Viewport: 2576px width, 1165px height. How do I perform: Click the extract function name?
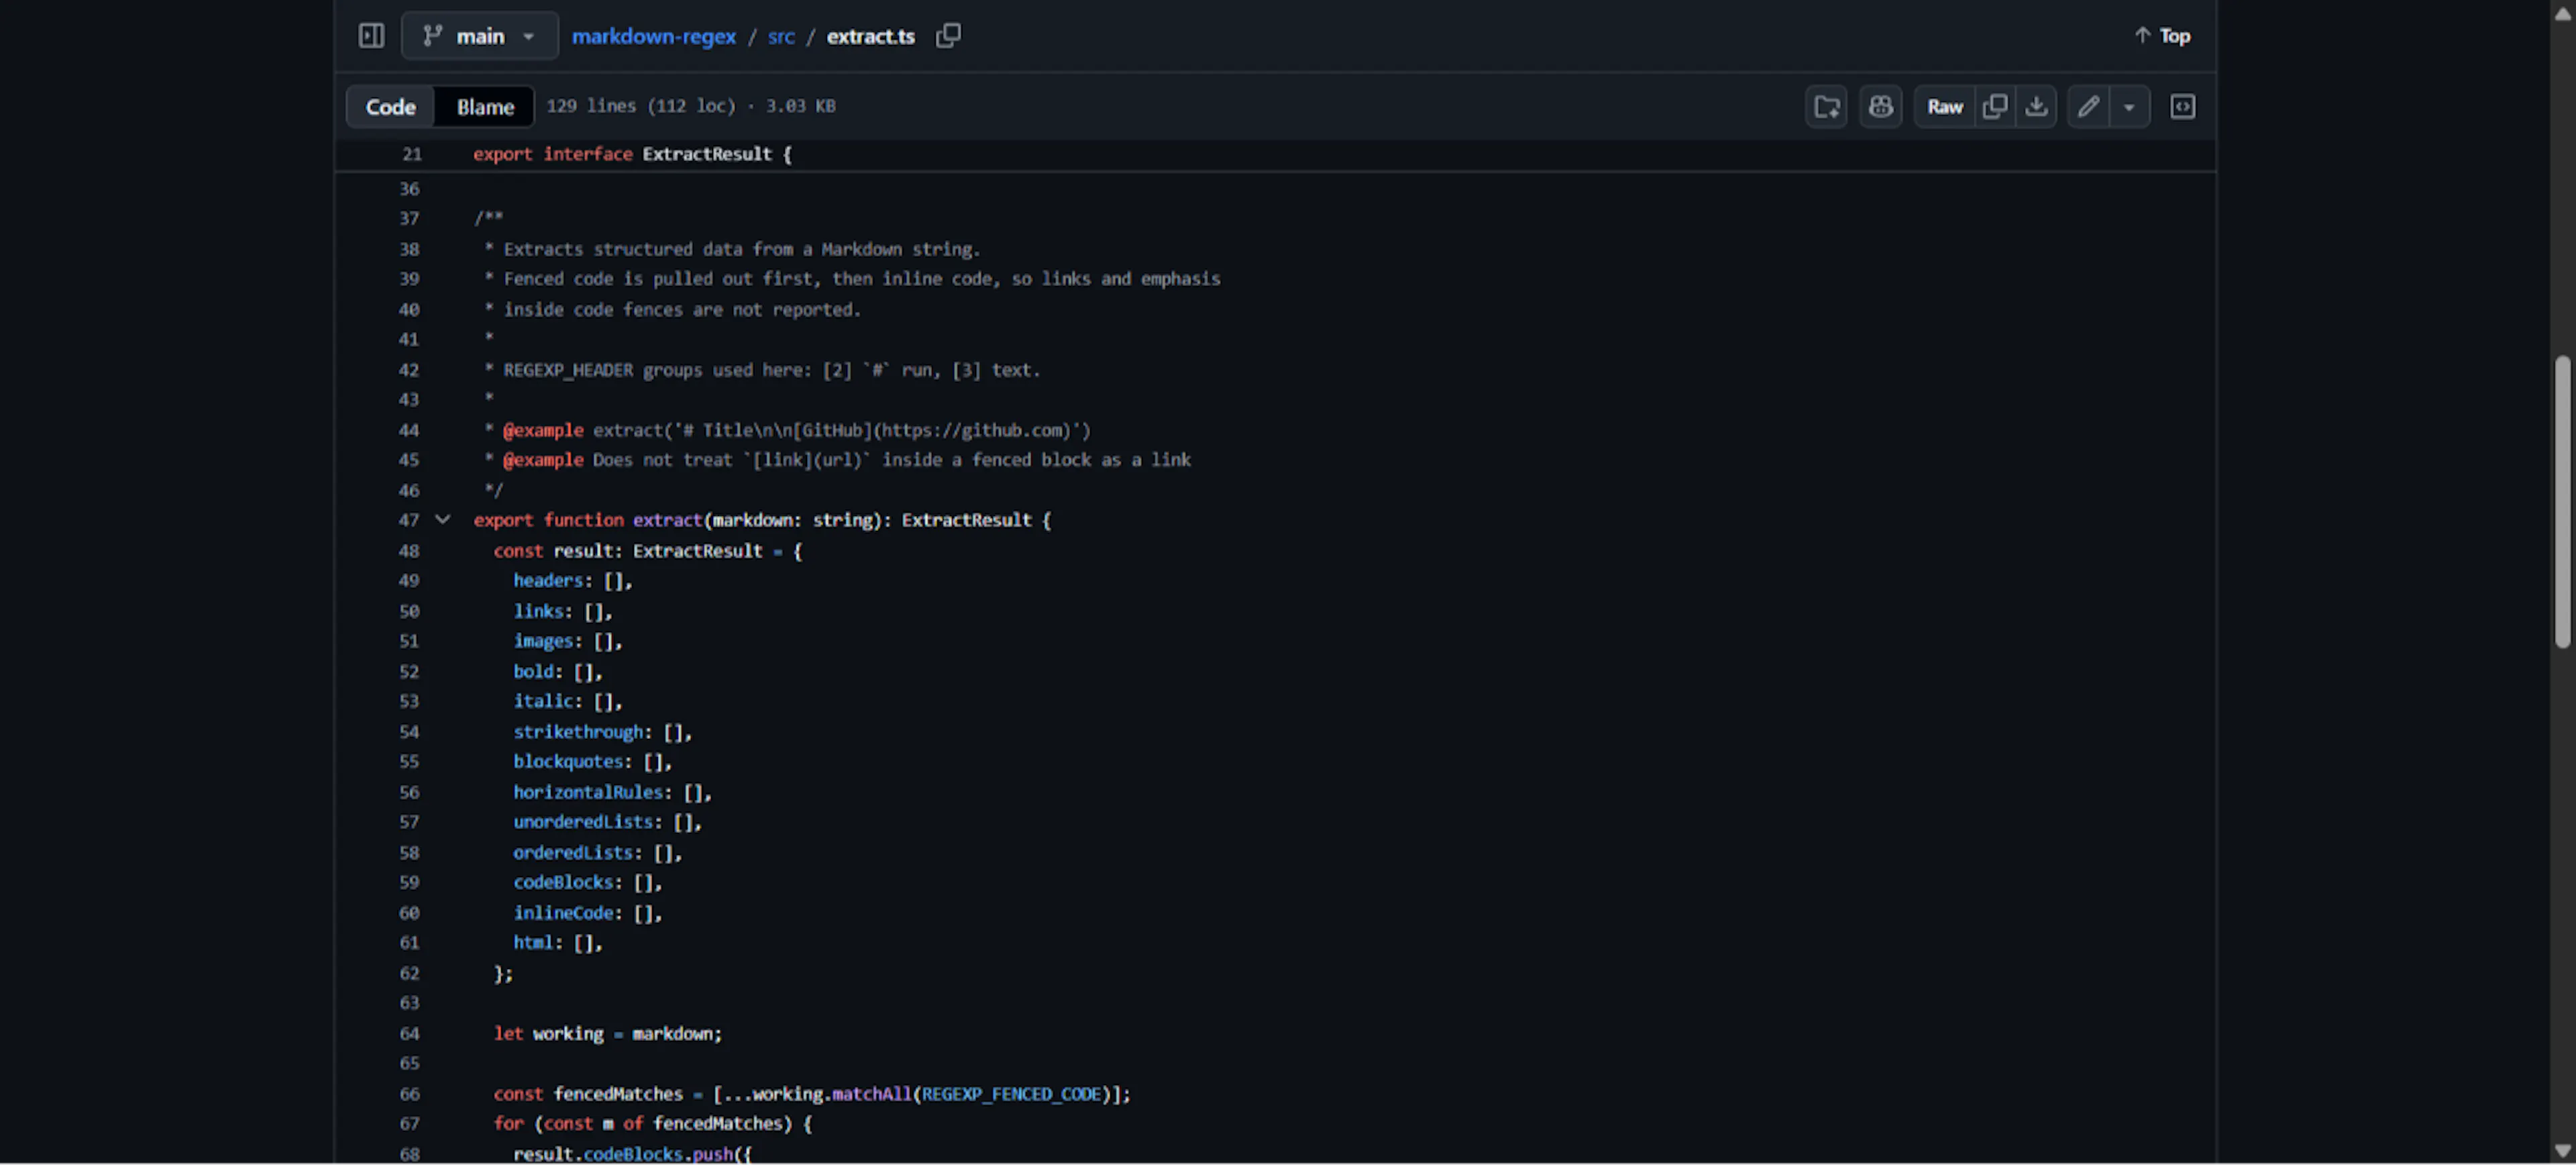667,520
